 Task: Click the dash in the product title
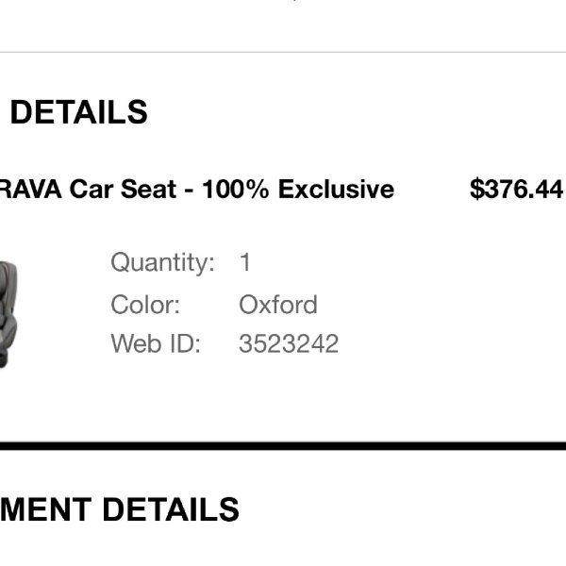(x=189, y=191)
